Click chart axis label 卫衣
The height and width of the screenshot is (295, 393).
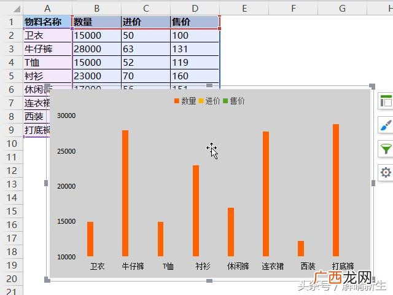[x=97, y=266]
